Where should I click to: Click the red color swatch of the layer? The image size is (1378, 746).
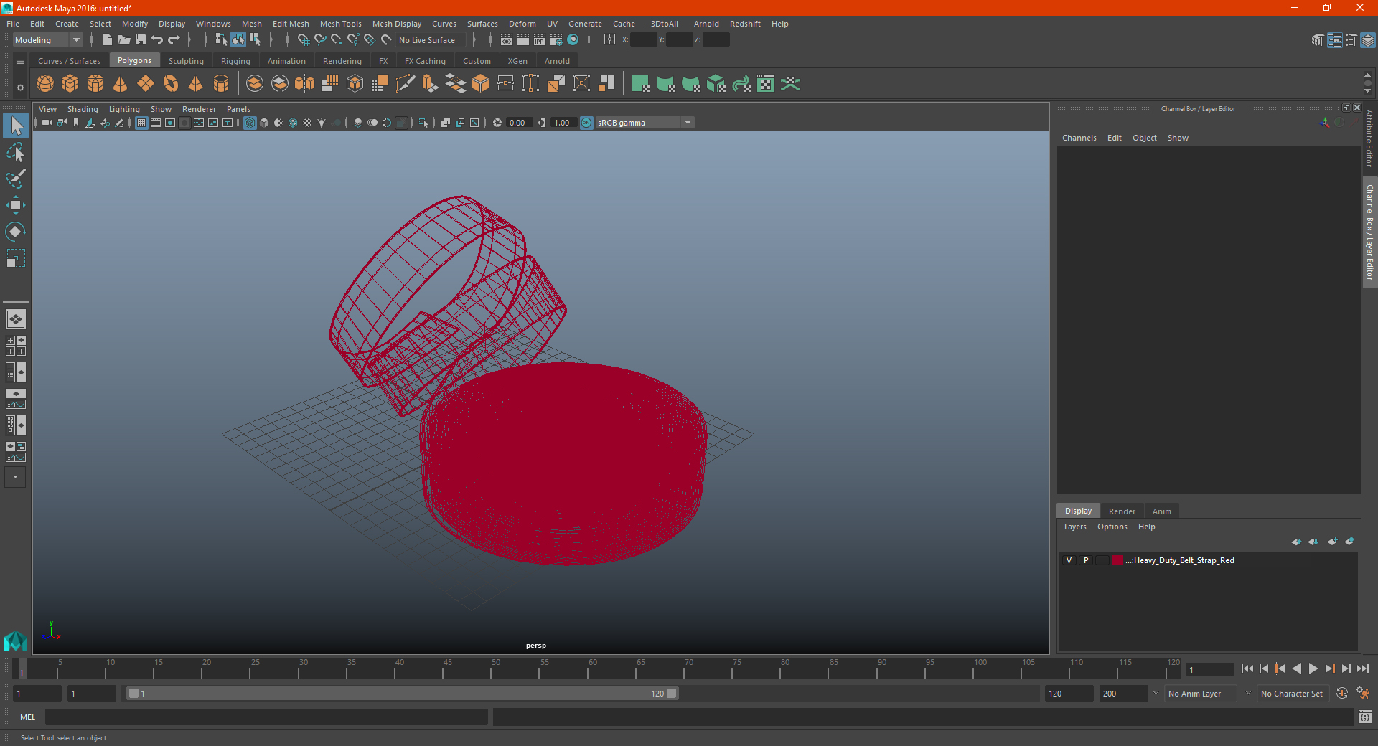point(1117,560)
